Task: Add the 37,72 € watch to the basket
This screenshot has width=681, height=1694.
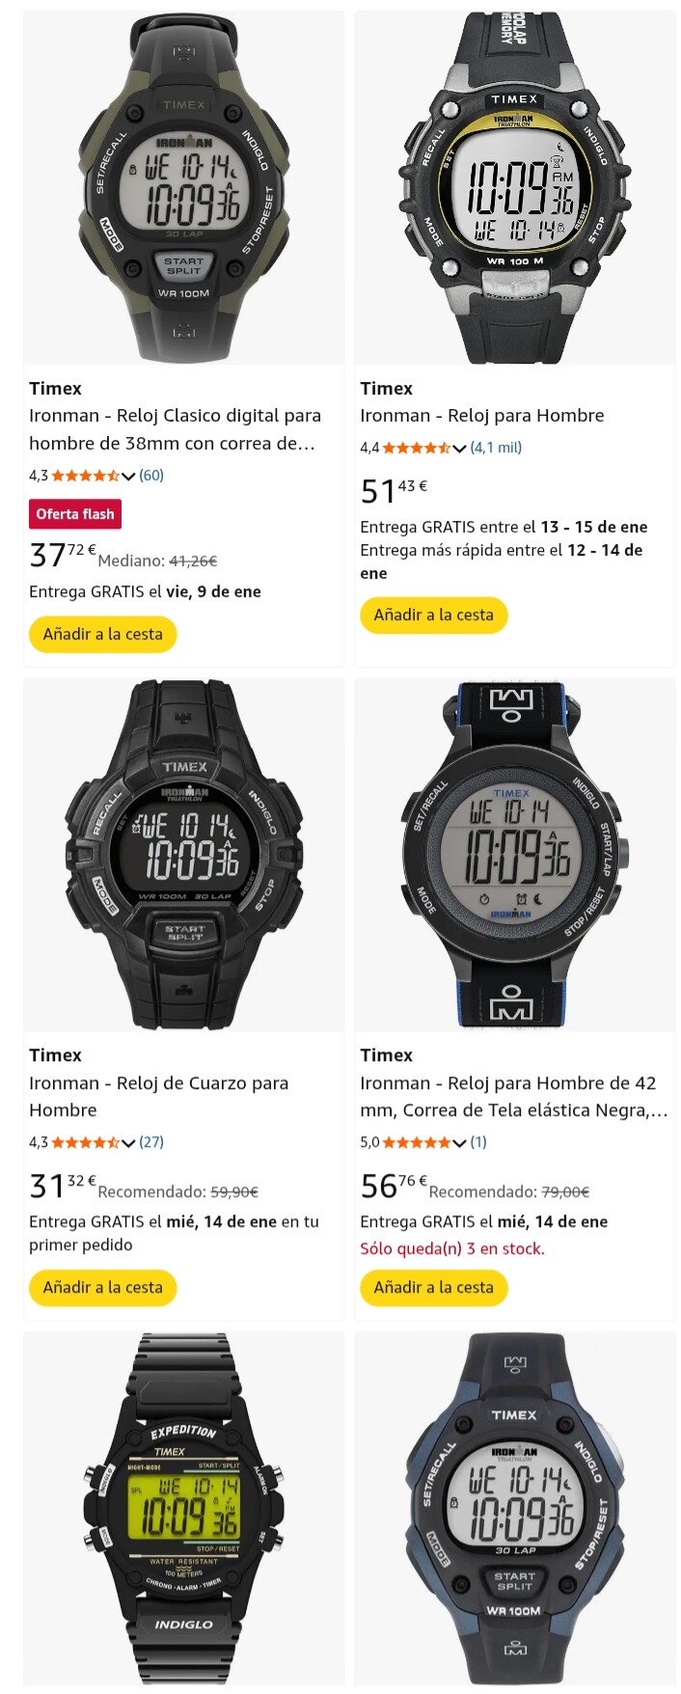Action: click(x=102, y=635)
